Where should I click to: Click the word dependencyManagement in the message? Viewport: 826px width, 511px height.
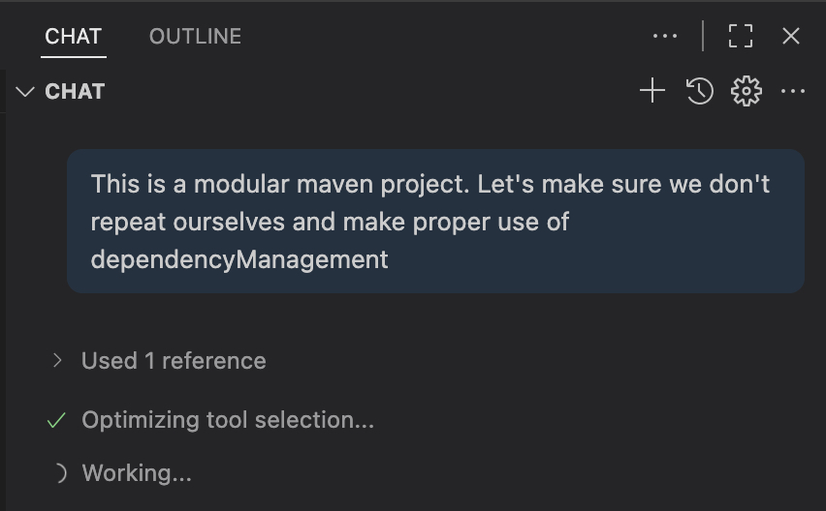239,259
